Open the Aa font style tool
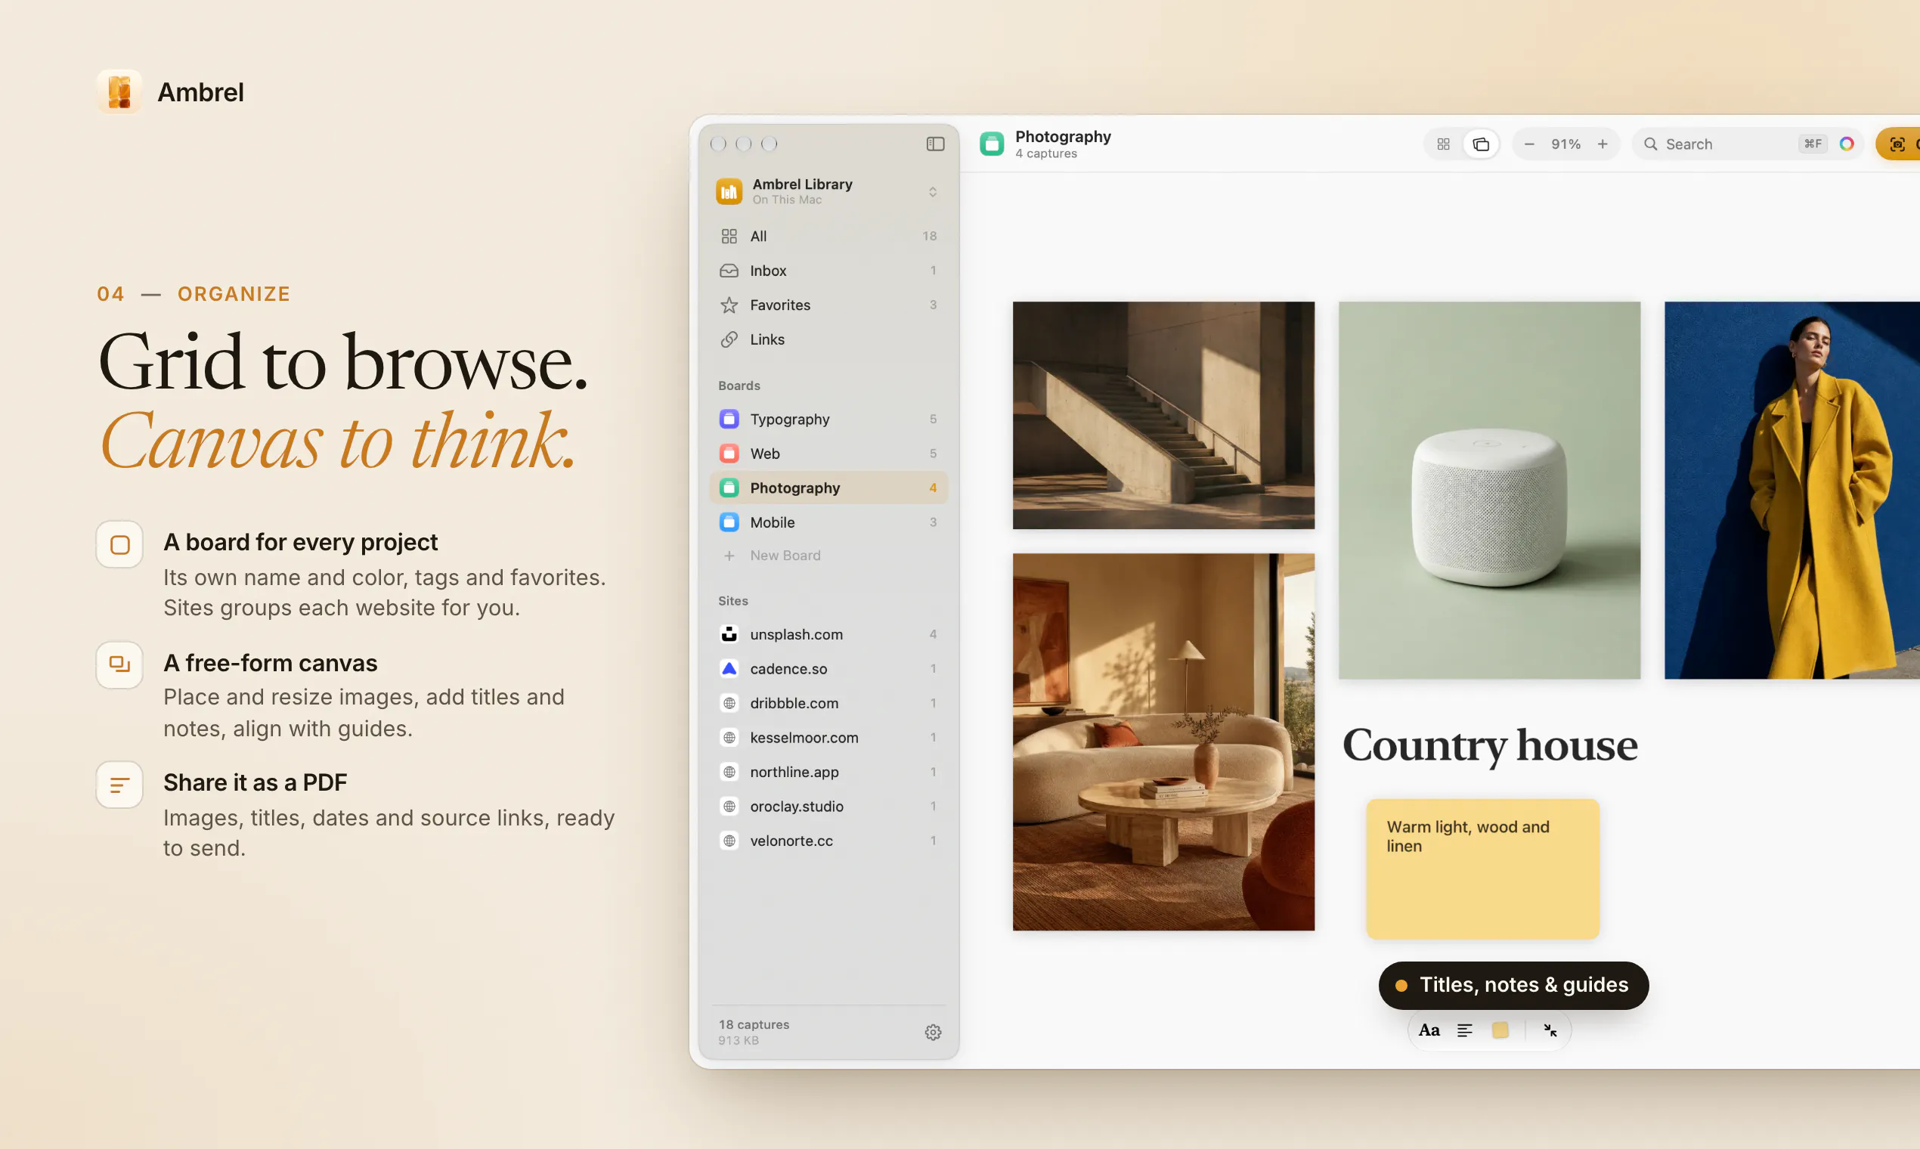The width and height of the screenshot is (1920, 1149). click(1429, 1030)
